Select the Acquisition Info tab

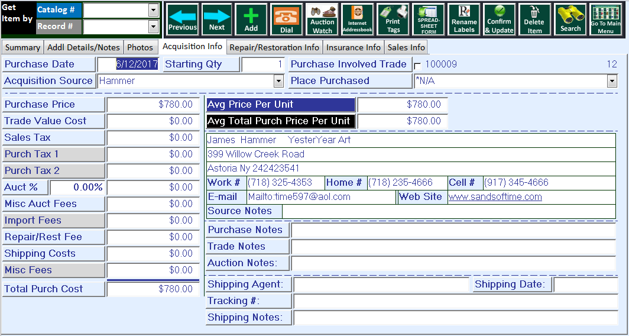[192, 47]
